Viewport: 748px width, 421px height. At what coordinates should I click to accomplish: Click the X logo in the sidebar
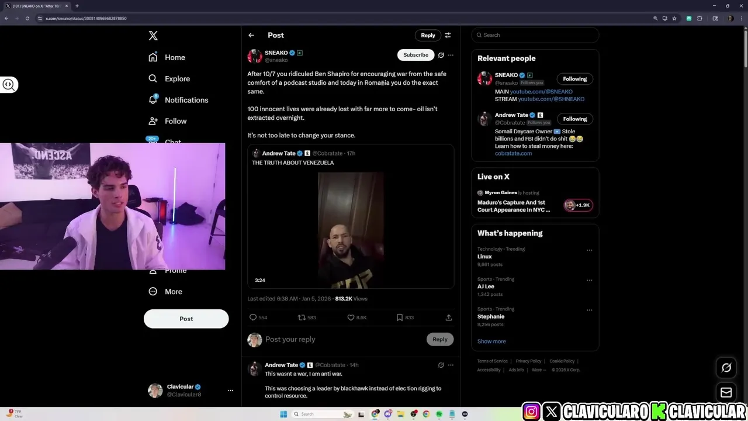click(153, 36)
